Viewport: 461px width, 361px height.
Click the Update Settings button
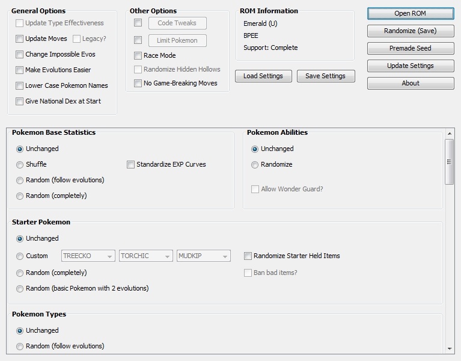[411, 66]
